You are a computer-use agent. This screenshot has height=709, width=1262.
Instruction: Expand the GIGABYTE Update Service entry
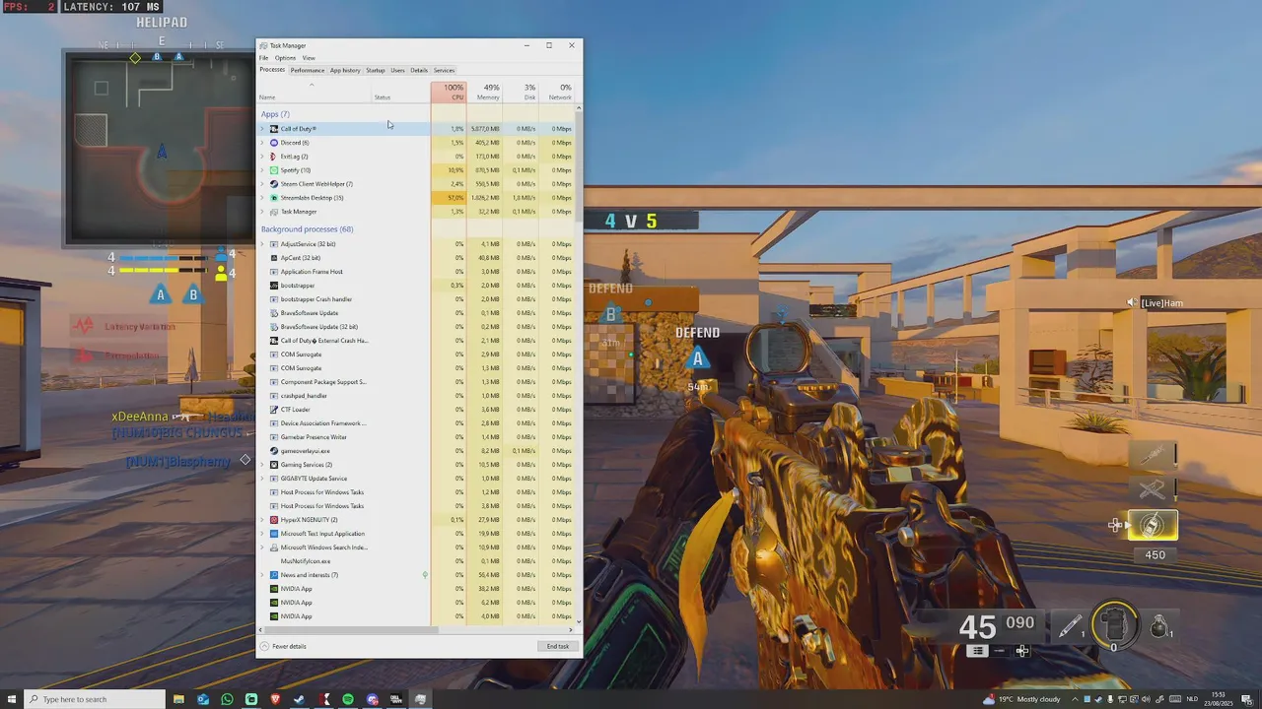pyautogui.click(x=262, y=479)
